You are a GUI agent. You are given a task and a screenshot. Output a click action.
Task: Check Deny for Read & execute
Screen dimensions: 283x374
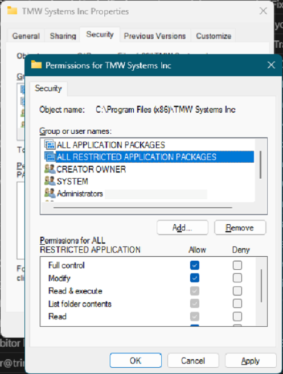[x=237, y=291]
